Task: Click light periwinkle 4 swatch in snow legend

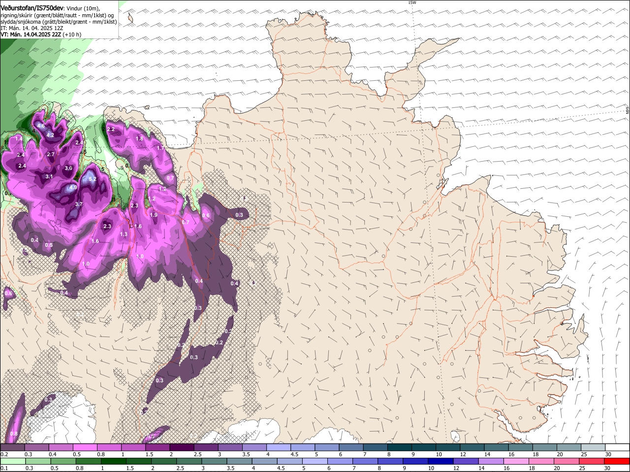Action: 279,447
